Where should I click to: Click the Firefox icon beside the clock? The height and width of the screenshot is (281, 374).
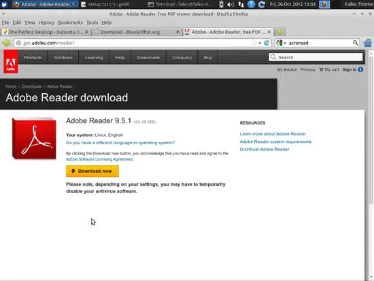(324, 4)
